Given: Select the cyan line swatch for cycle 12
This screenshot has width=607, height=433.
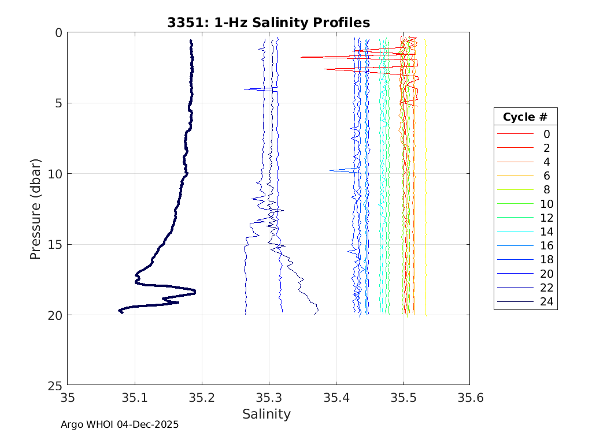Looking at the screenshot, I should (x=515, y=218).
